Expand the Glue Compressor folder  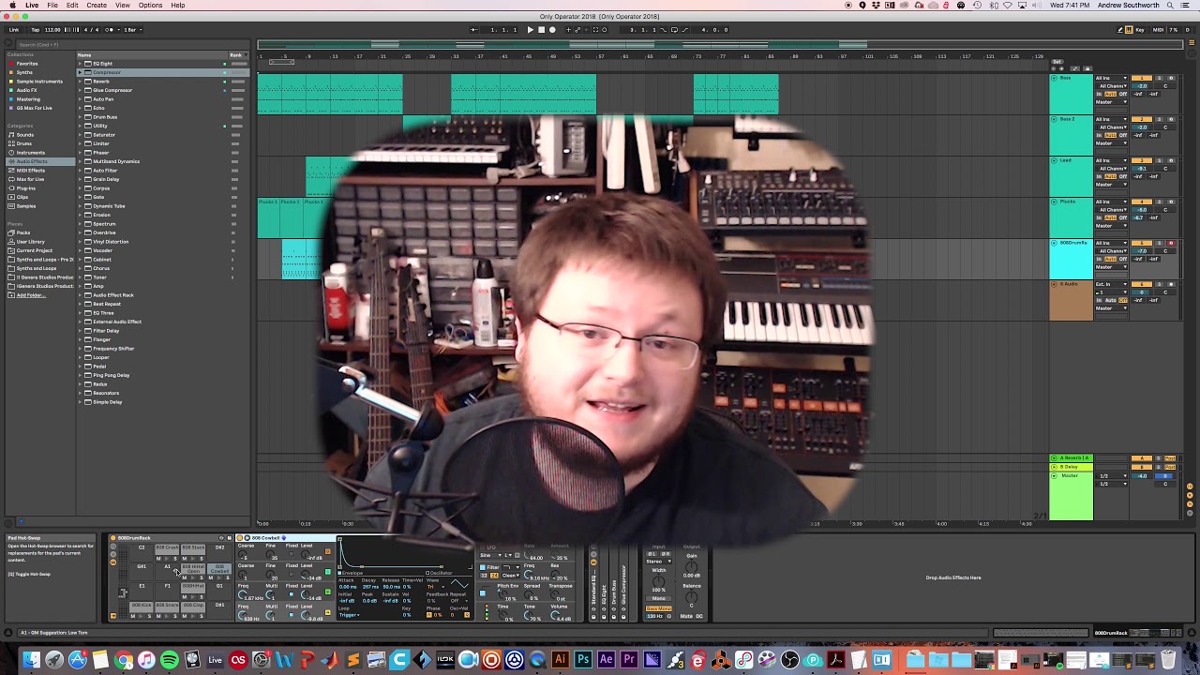coord(82,90)
